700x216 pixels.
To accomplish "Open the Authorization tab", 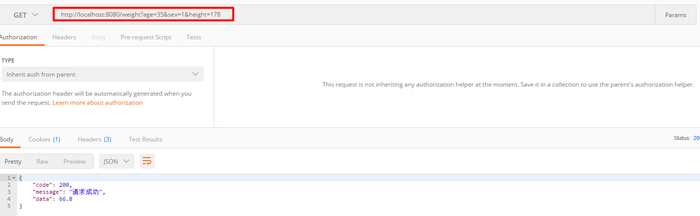I will click(18, 37).
